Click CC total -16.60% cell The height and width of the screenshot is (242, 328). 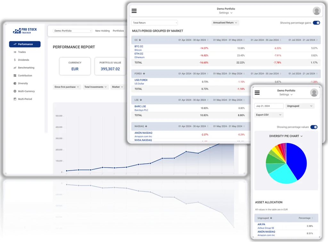[203, 63]
